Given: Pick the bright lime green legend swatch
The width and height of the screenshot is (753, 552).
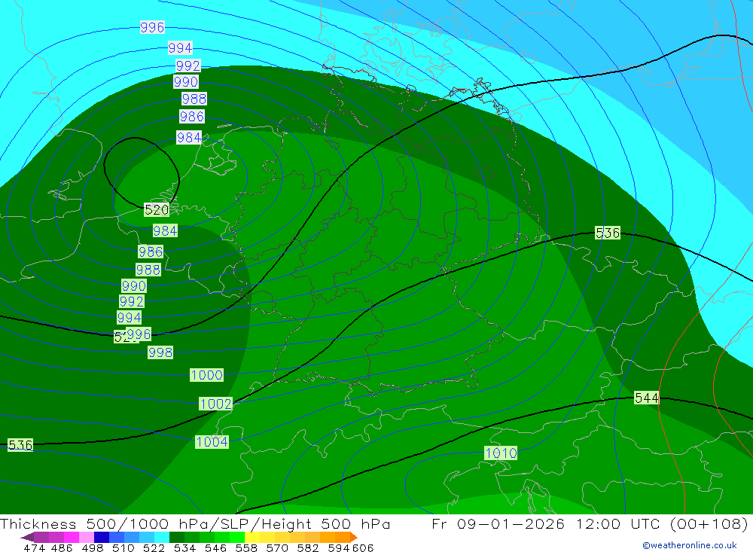Looking at the screenshot, I should 237,537.
